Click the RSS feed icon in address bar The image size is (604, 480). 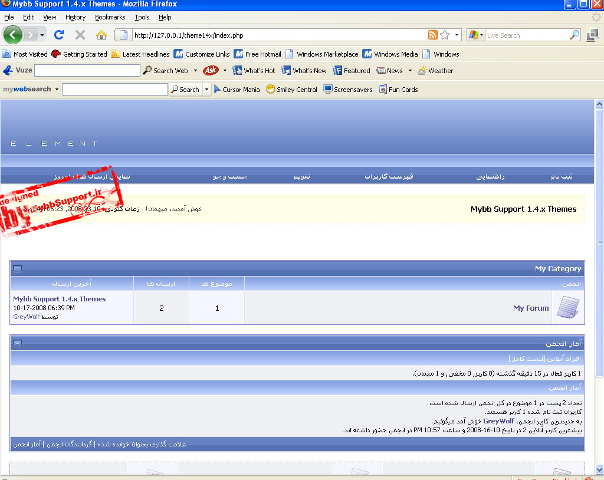(x=432, y=35)
